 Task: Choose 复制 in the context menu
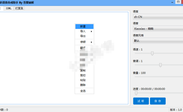click(84, 70)
